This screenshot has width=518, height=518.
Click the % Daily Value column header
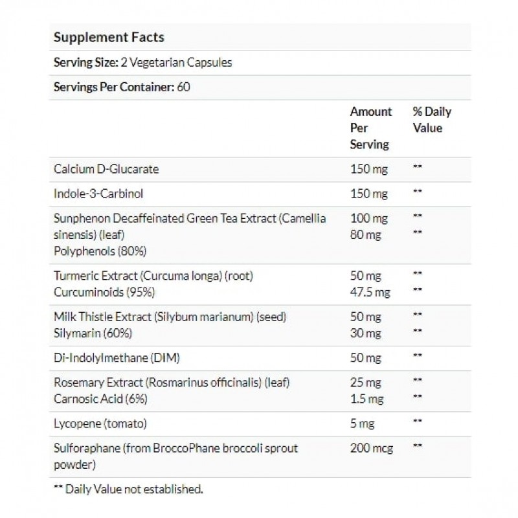(x=432, y=120)
